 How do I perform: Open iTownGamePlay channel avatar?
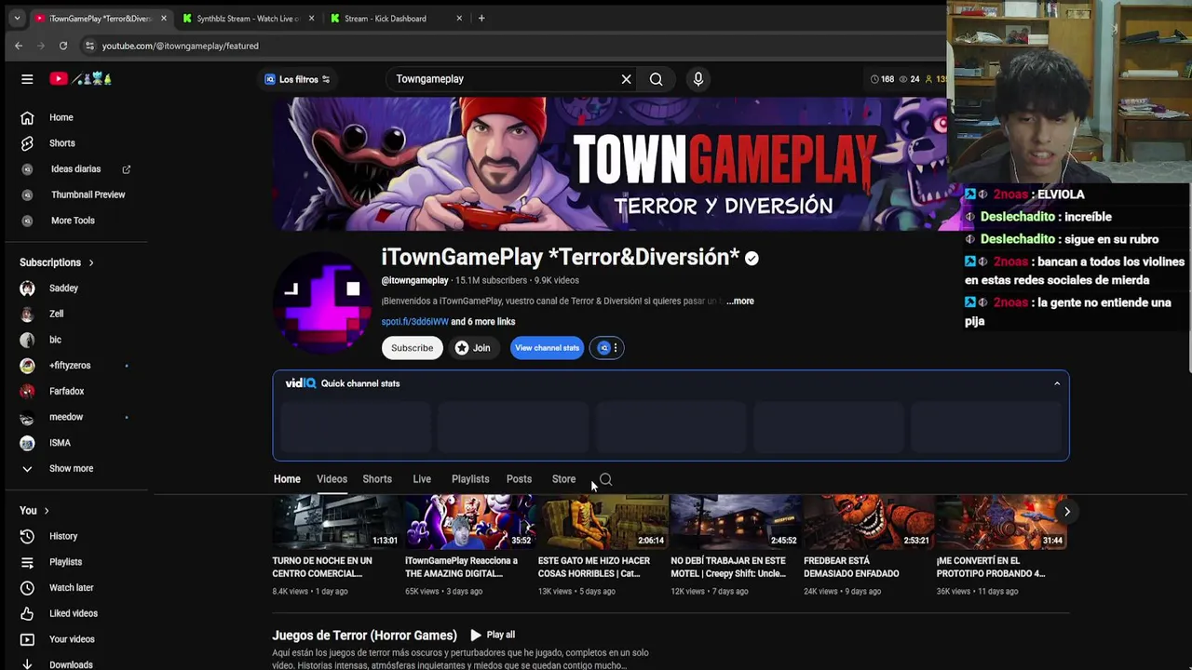click(322, 301)
